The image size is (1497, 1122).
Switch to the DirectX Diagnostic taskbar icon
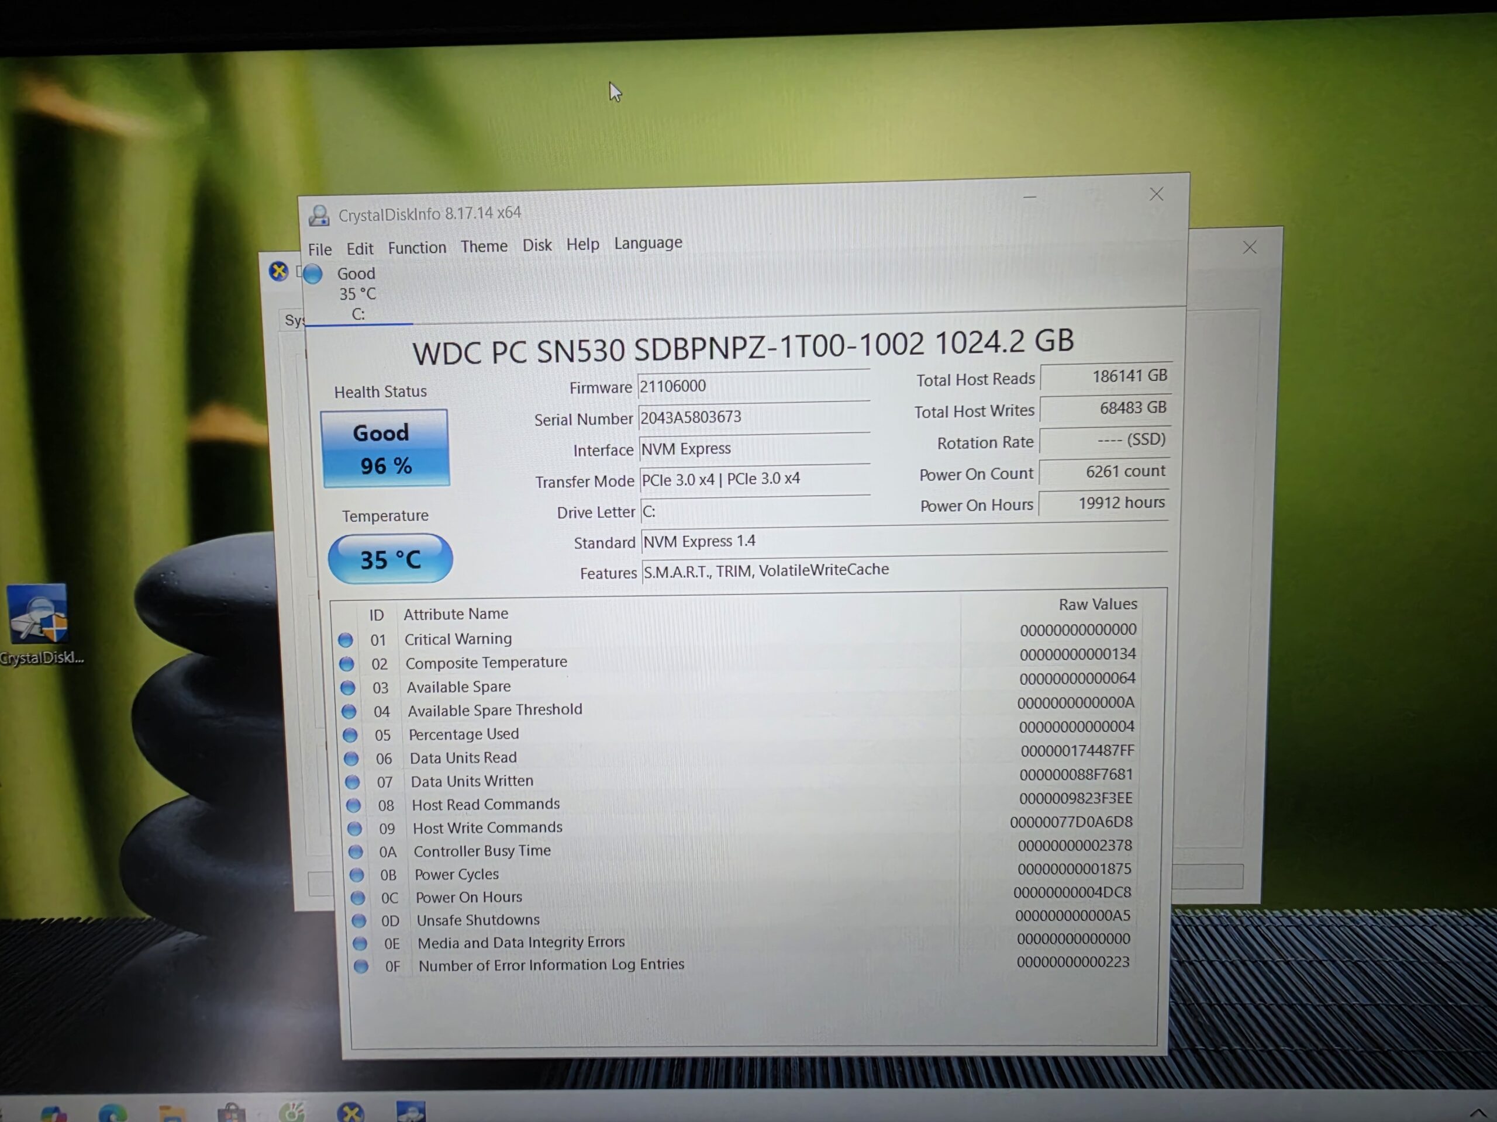point(350,1113)
